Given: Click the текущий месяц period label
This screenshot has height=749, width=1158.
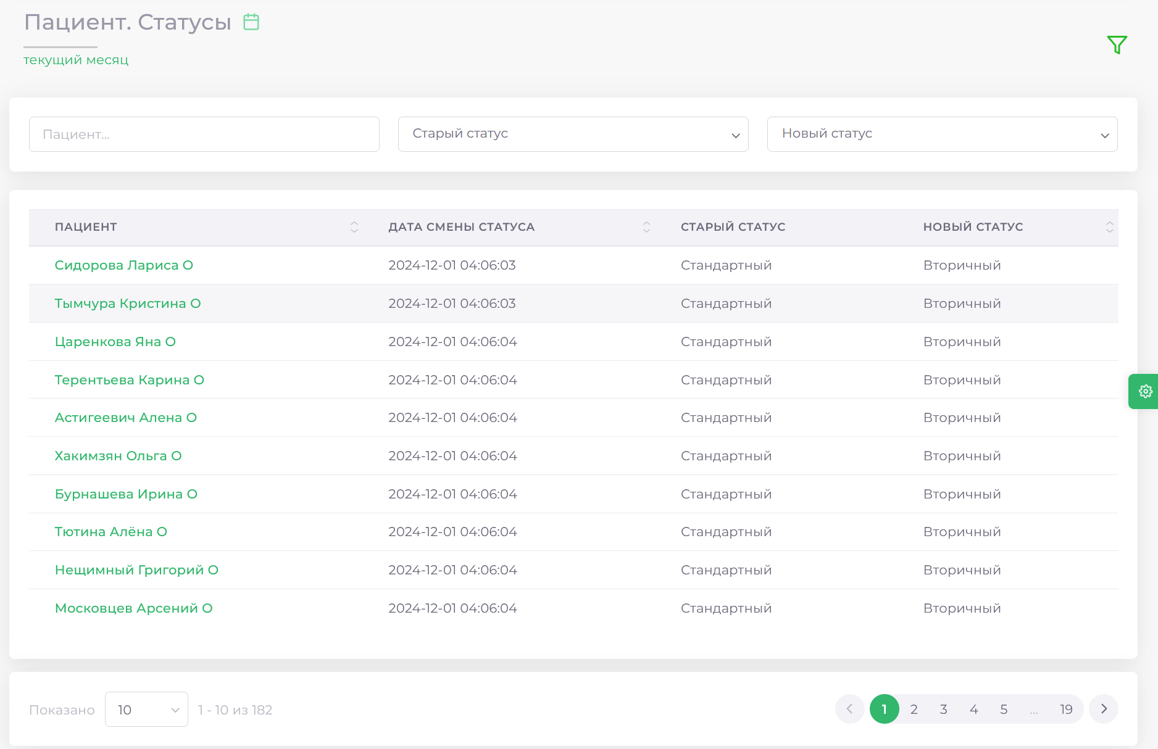Looking at the screenshot, I should (x=76, y=60).
